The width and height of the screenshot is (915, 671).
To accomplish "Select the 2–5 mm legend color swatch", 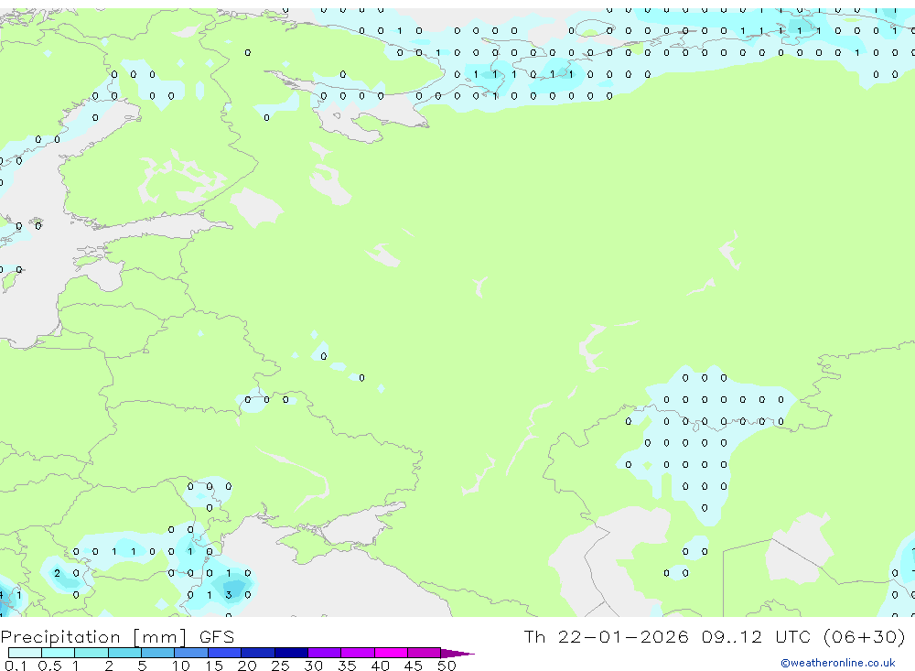I will (x=124, y=653).
